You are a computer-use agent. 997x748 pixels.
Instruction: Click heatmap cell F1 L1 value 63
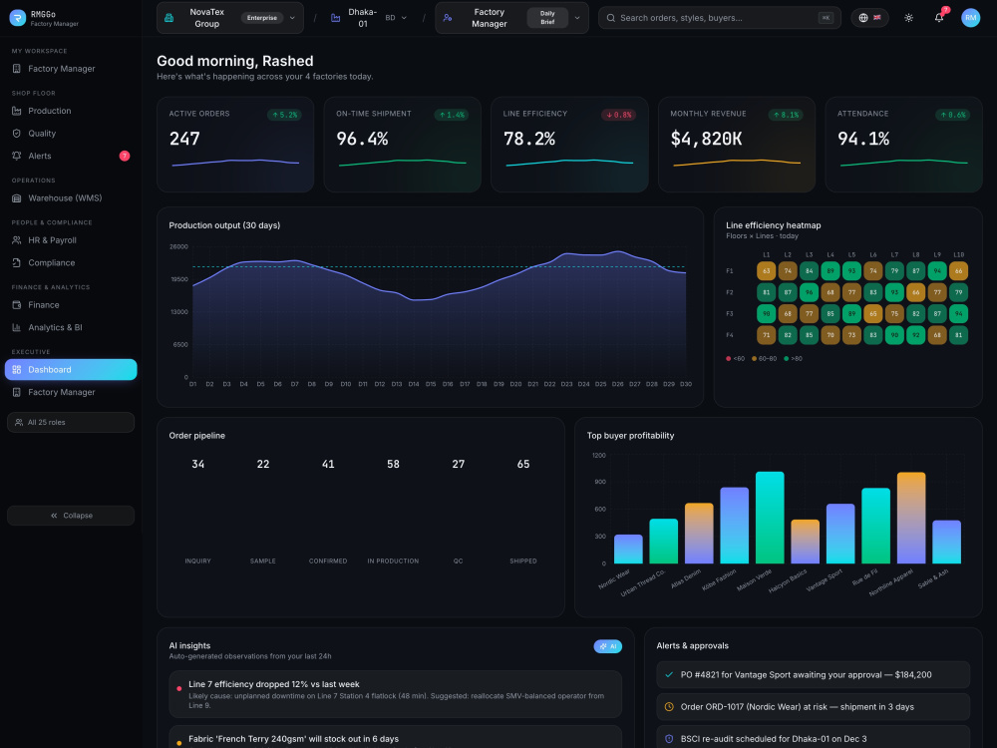tap(766, 271)
